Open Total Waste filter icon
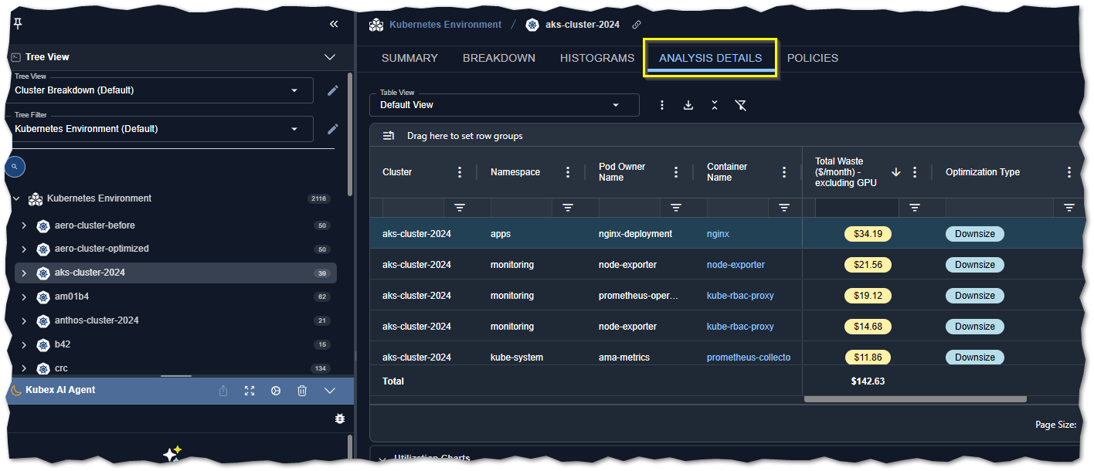The height and width of the screenshot is (471, 1094). (915, 208)
